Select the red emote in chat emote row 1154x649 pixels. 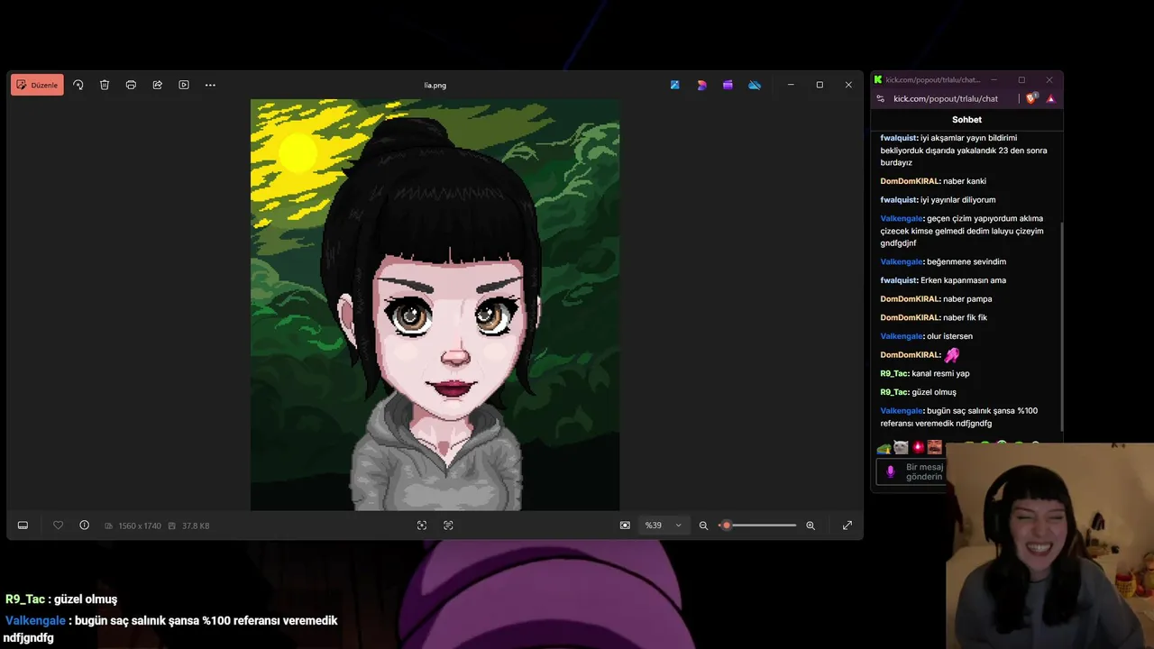(918, 447)
